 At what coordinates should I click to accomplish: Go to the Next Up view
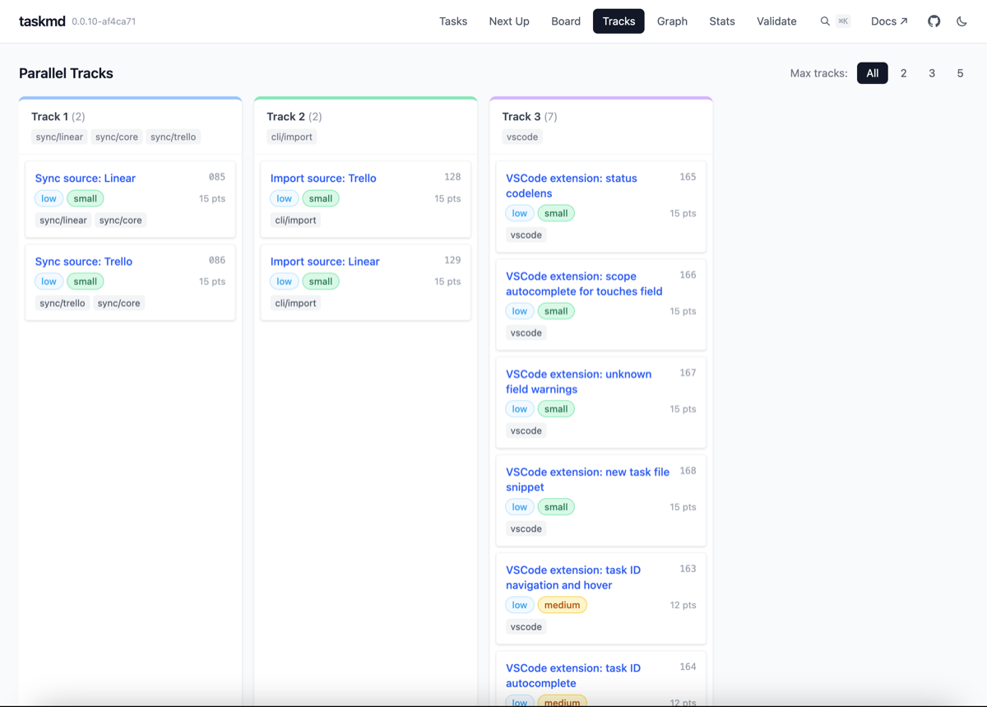click(x=508, y=21)
